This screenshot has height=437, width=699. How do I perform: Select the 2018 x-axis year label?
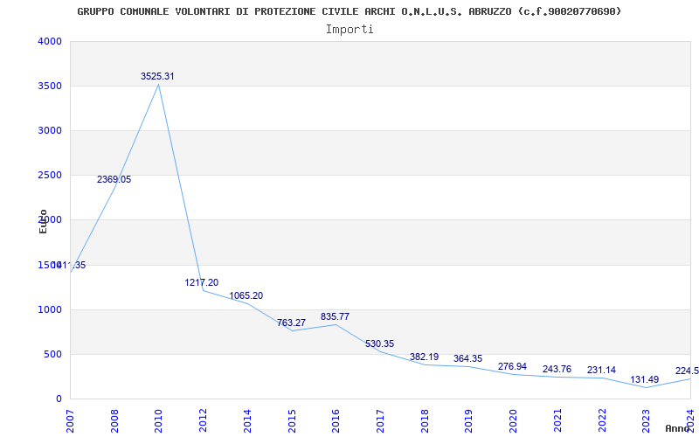pos(425,421)
